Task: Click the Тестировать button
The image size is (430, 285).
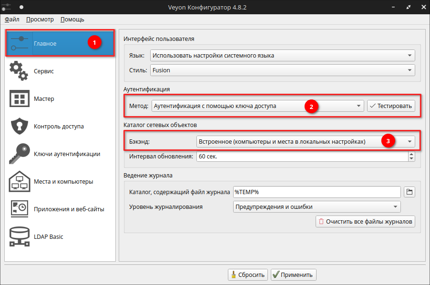Action: [x=391, y=106]
